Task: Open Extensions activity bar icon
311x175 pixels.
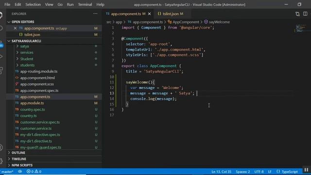Action: click(x=1, y=70)
